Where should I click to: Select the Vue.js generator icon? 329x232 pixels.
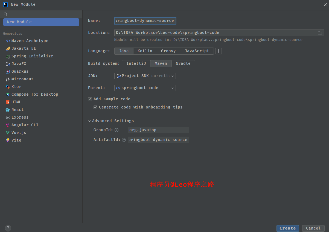pyautogui.click(x=8, y=133)
